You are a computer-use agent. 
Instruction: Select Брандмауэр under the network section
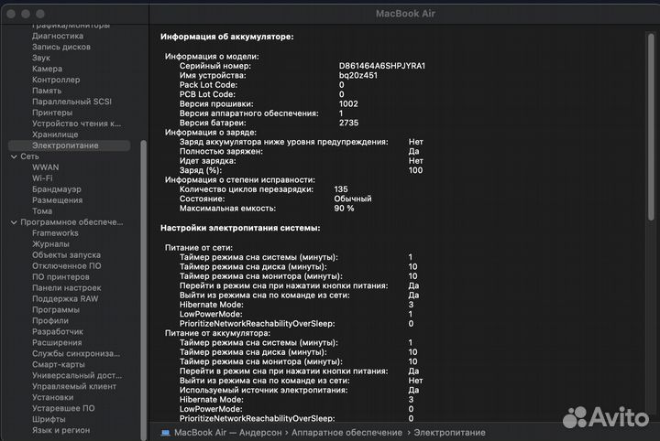click(x=57, y=189)
